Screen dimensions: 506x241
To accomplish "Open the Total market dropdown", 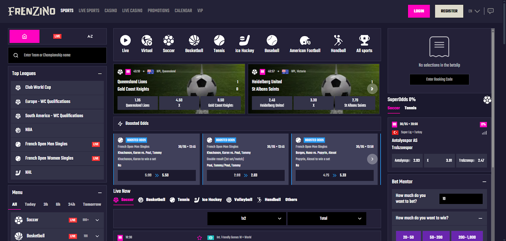I will pyautogui.click(x=327, y=219).
